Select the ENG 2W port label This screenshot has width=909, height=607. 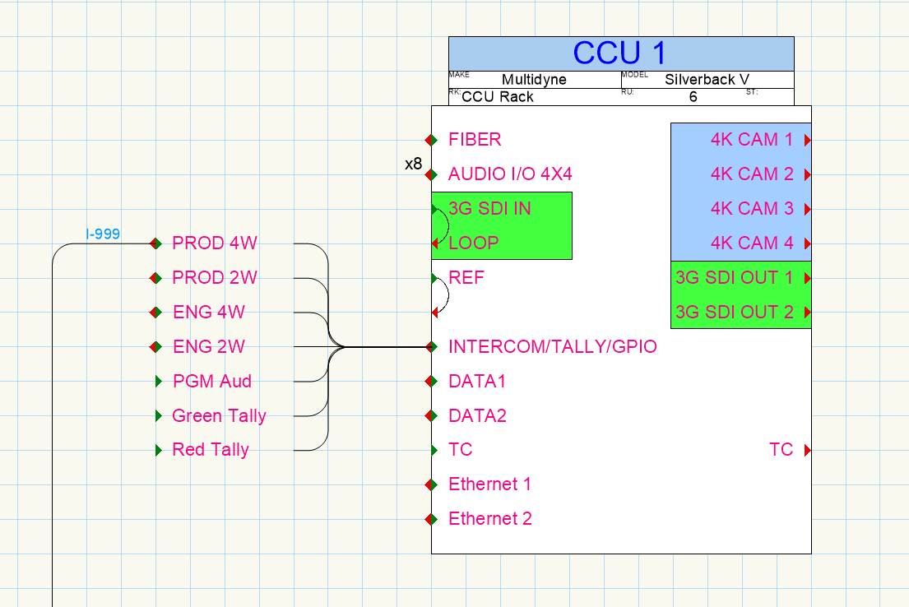click(x=209, y=347)
